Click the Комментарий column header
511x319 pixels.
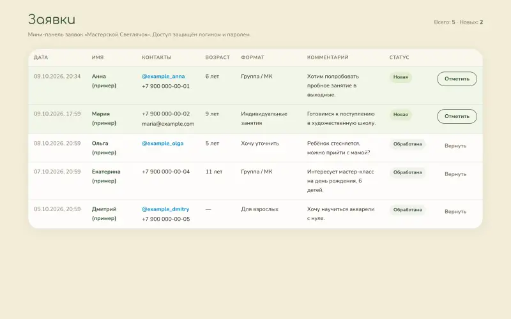(x=328, y=57)
